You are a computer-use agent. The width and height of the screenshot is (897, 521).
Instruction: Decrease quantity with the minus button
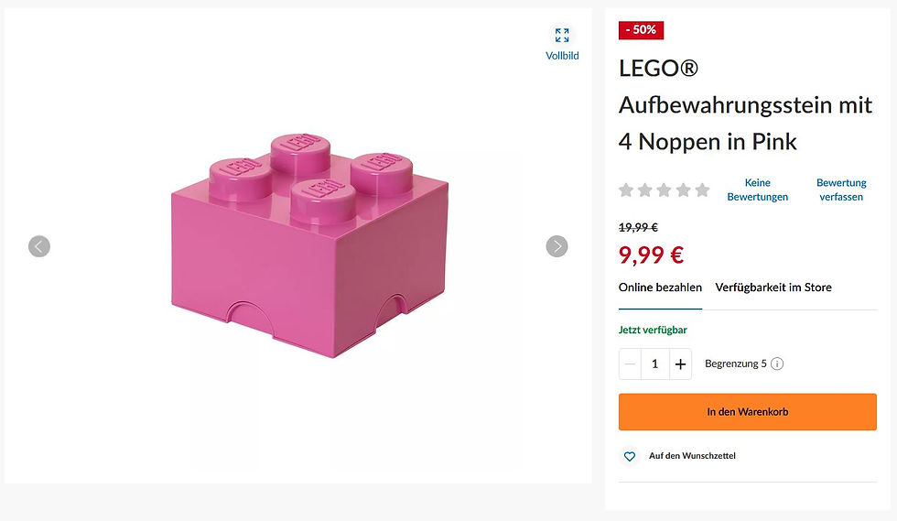coord(630,364)
